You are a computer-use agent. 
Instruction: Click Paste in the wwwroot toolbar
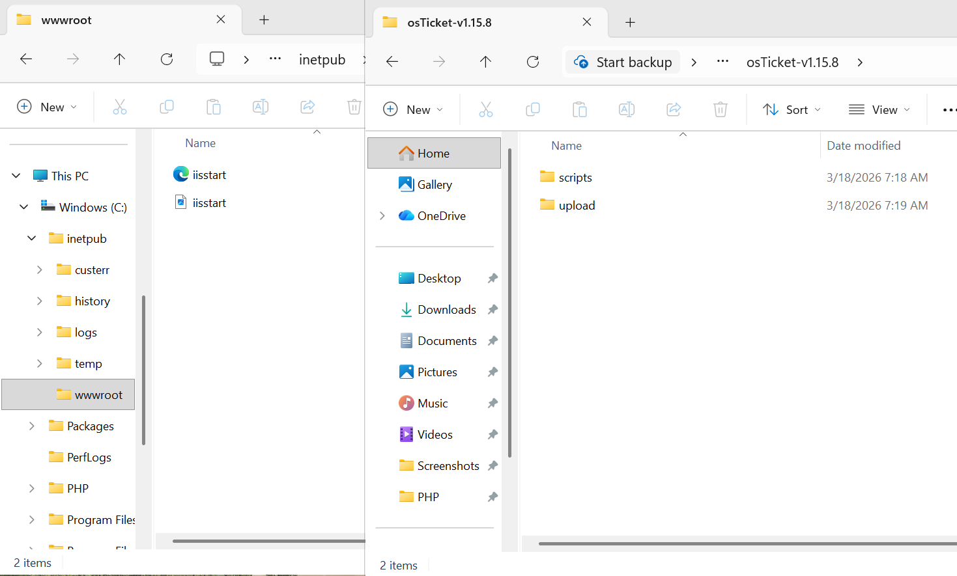coord(214,107)
